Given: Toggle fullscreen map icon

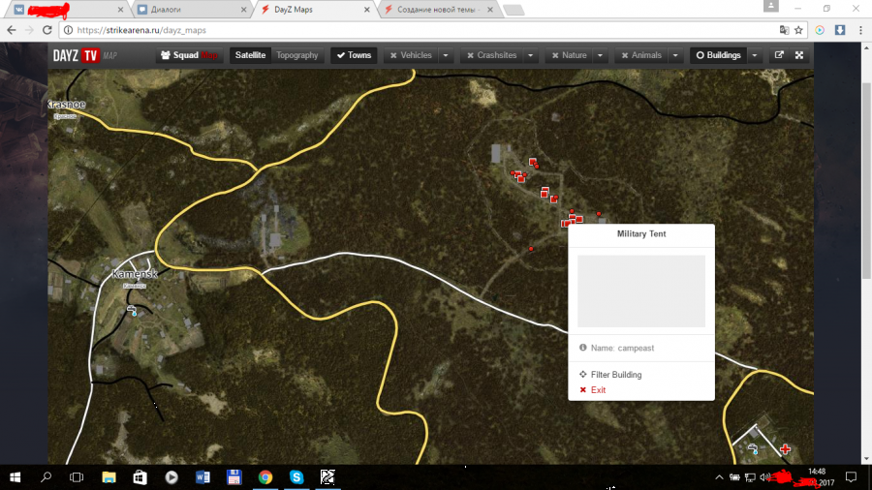Looking at the screenshot, I should (799, 55).
